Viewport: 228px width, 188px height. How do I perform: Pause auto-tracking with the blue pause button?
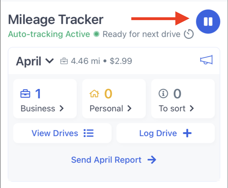[208, 22]
